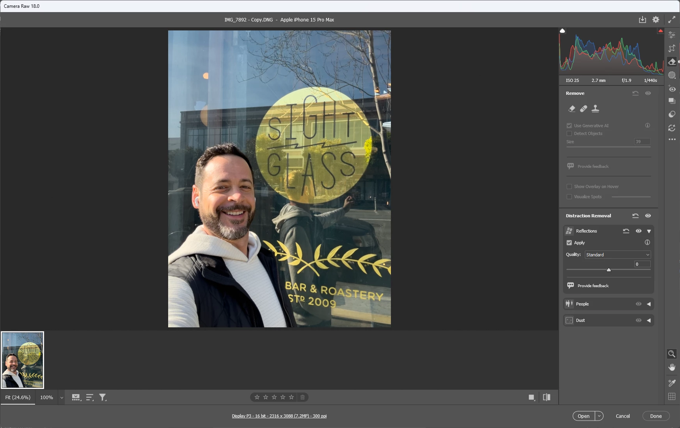680x428 pixels.
Task: Open the Presets panel
Action: (x=671, y=114)
